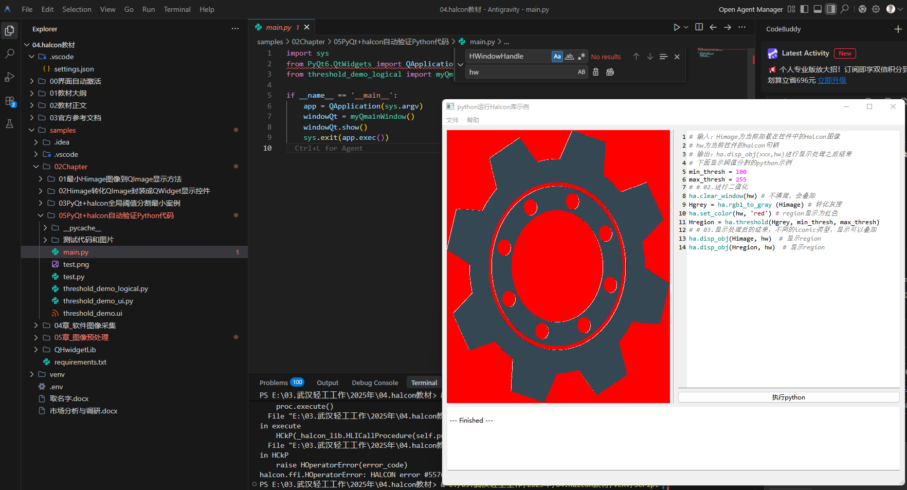Start new CodeBuddy chat with plus icon

(x=898, y=29)
